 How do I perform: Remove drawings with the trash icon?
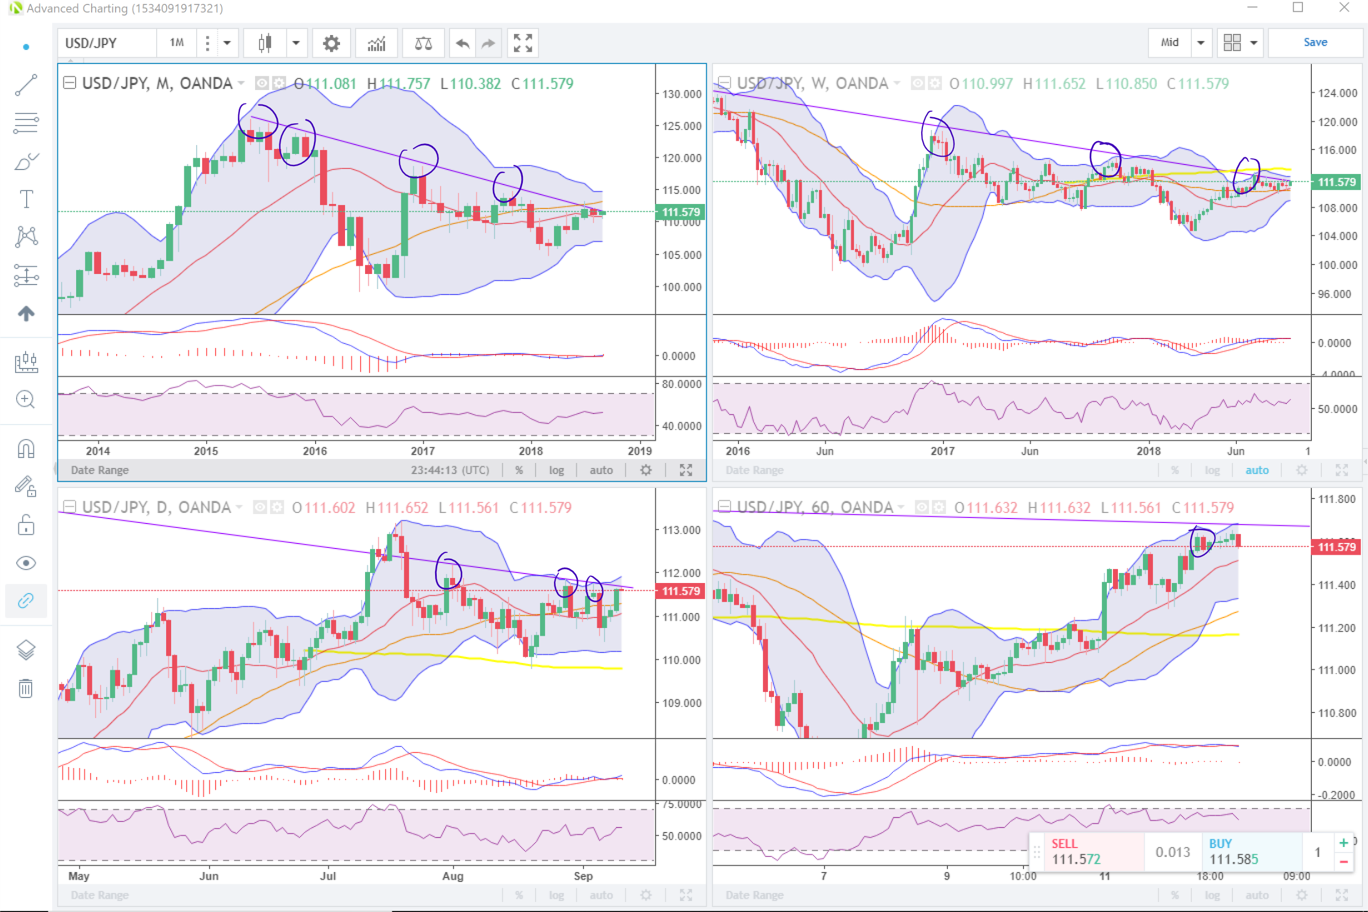[26, 689]
